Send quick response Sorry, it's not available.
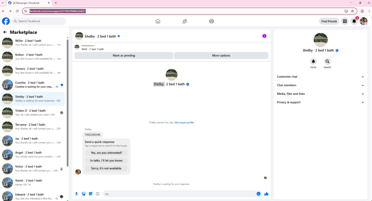Screen dimensions: 372x201 106,168
